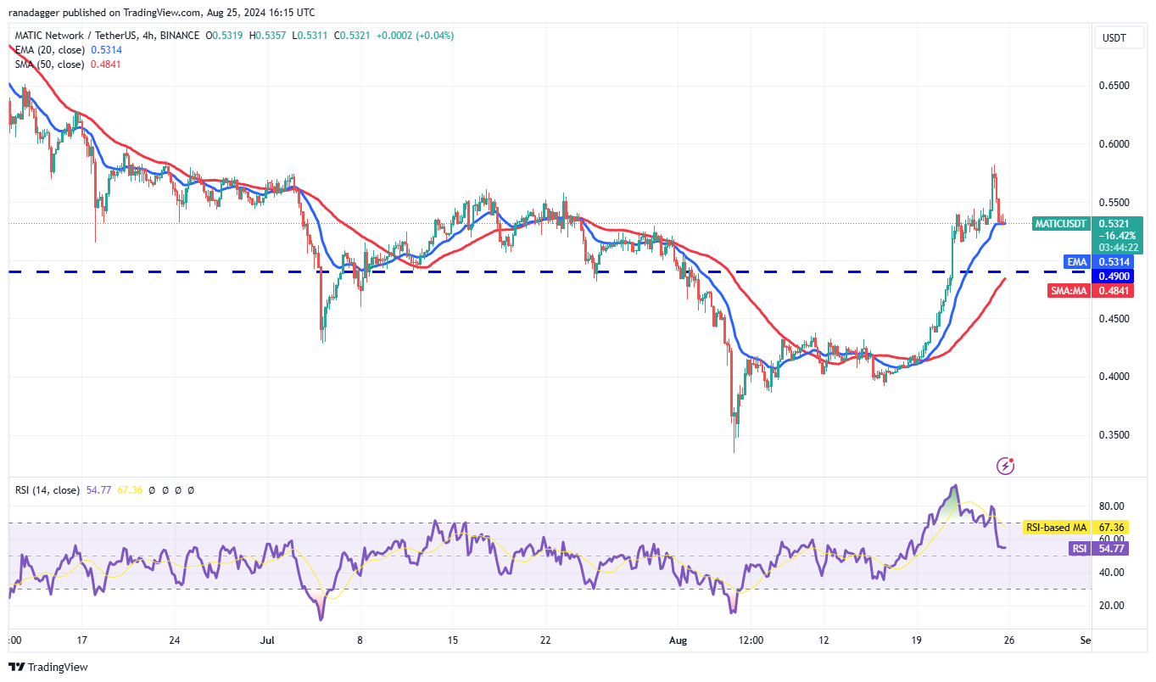
Task: Select the purple RSI label tag
Action: pos(1079,549)
